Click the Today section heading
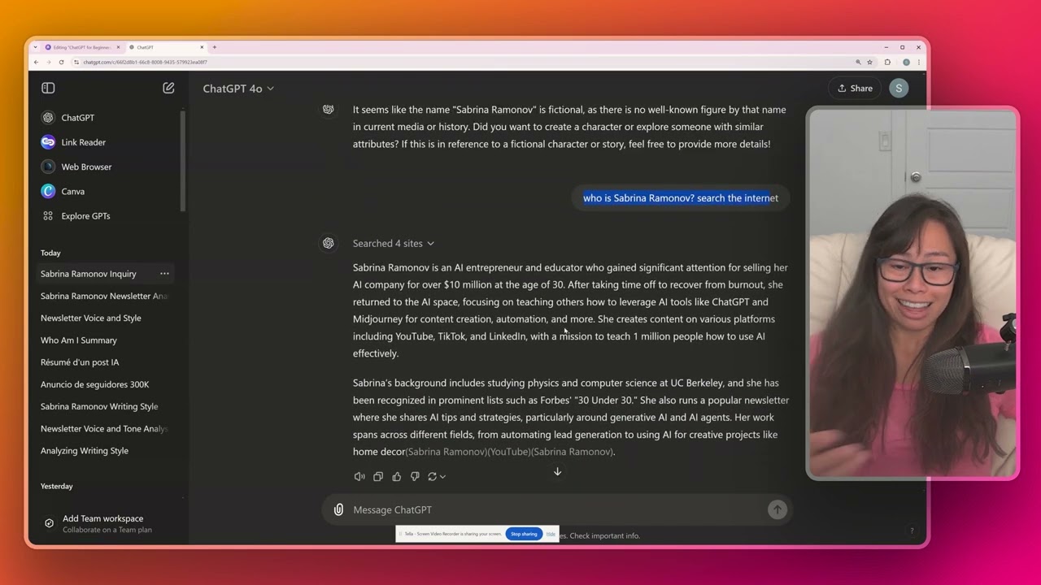 [x=50, y=253]
